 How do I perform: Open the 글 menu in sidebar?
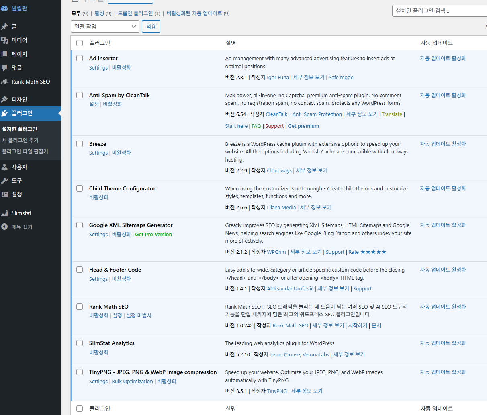(x=31, y=27)
